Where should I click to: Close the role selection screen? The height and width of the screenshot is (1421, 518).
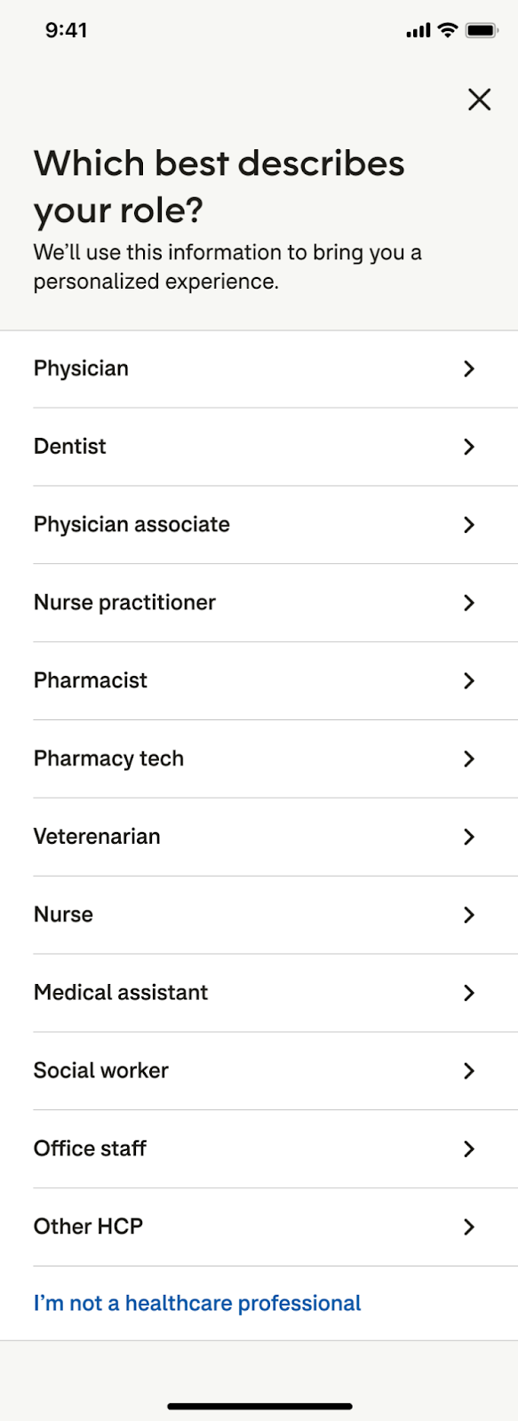pyautogui.click(x=480, y=99)
